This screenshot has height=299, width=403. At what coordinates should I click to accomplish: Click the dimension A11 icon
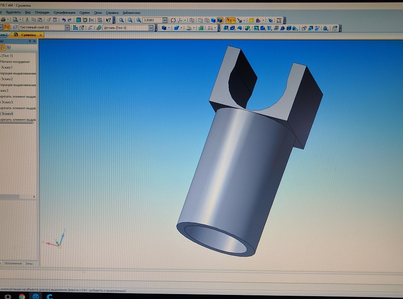click(x=211, y=28)
